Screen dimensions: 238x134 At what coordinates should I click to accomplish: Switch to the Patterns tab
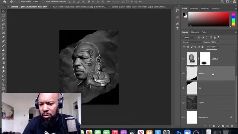tap(216, 9)
